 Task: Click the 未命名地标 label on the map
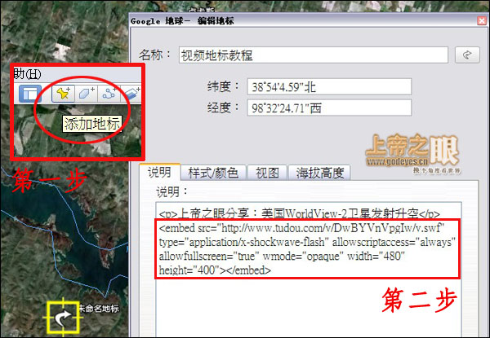point(99,309)
